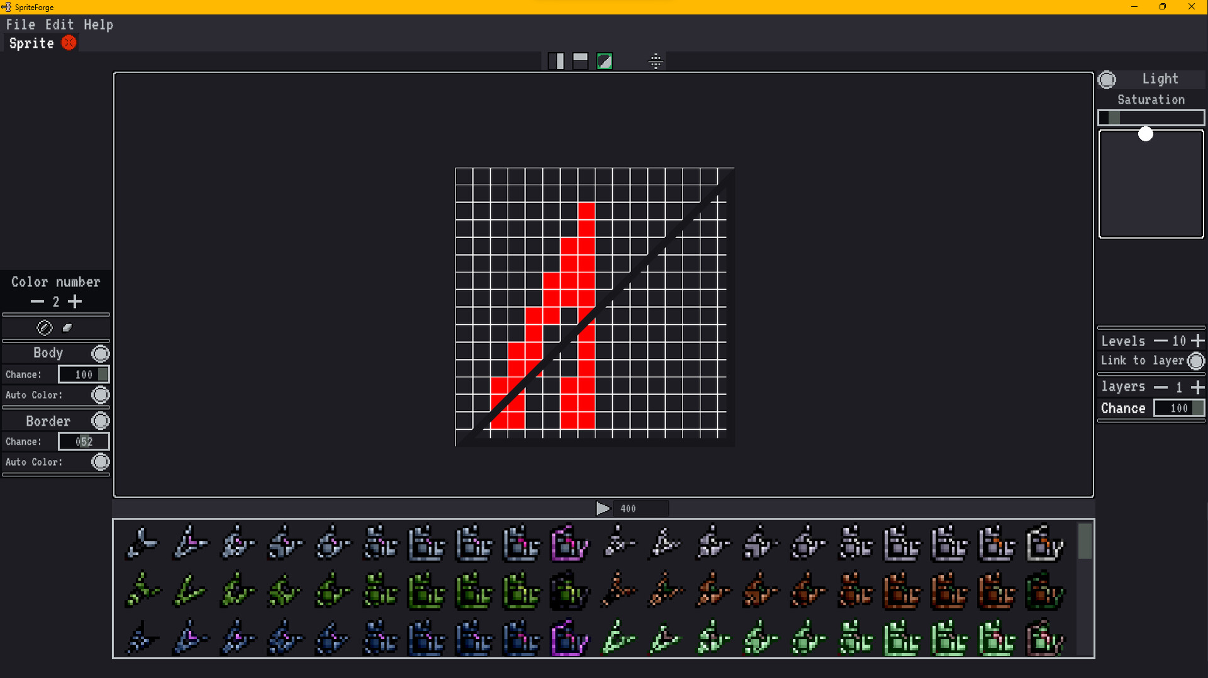This screenshot has height=678, width=1208.
Task: Adjust the Saturation slider
Action: [x=1151, y=118]
